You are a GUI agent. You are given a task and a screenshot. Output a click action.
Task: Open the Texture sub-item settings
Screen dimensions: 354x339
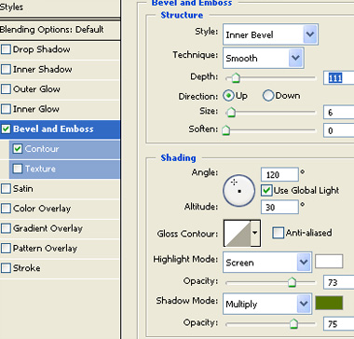tap(64, 169)
